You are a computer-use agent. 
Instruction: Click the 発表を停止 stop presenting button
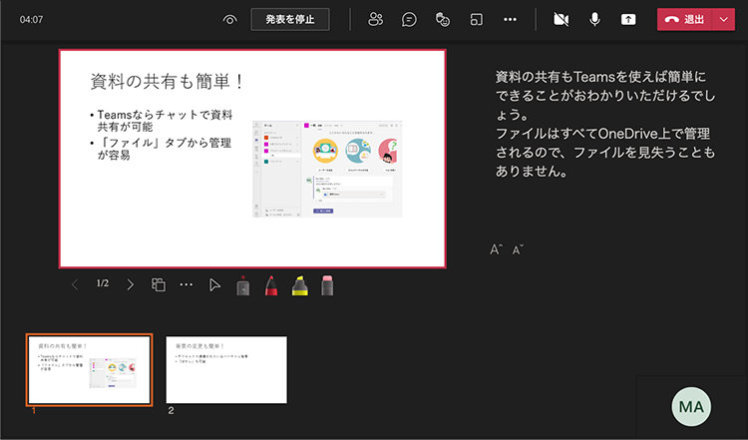tap(290, 20)
